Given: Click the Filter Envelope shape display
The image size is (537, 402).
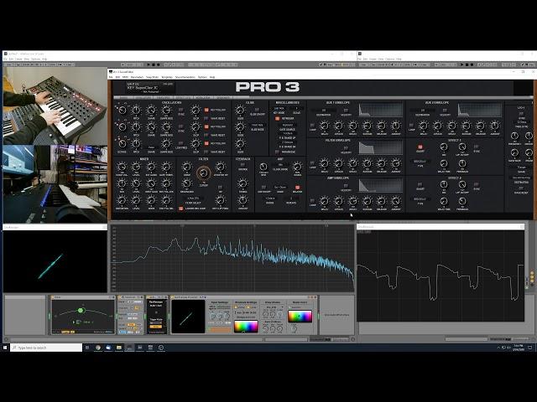Looking at the screenshot, I should point(380,148).
